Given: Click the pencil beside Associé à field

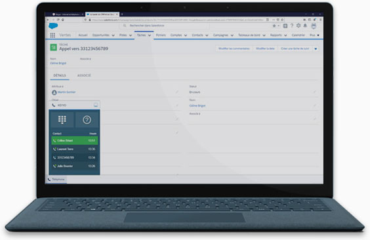Looking at the screenshot, I should pyautogui.click(x=314, y=119).
